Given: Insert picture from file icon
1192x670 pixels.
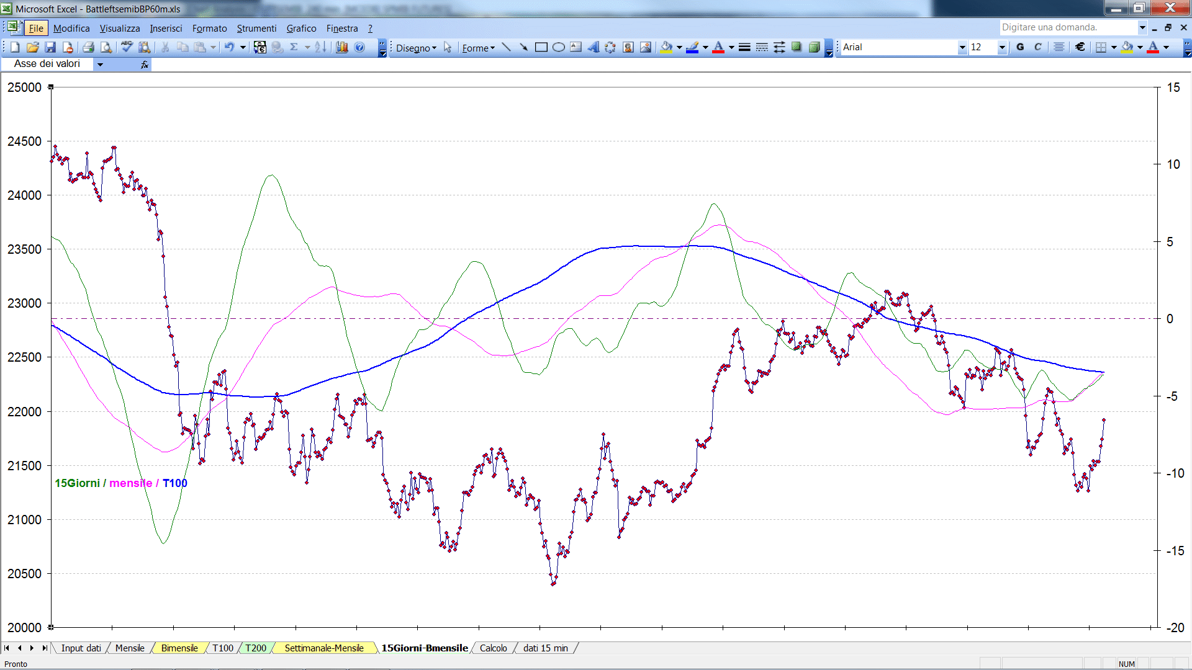Looking at the screenshot, I should pyautogui.click(x=646, y=47).
